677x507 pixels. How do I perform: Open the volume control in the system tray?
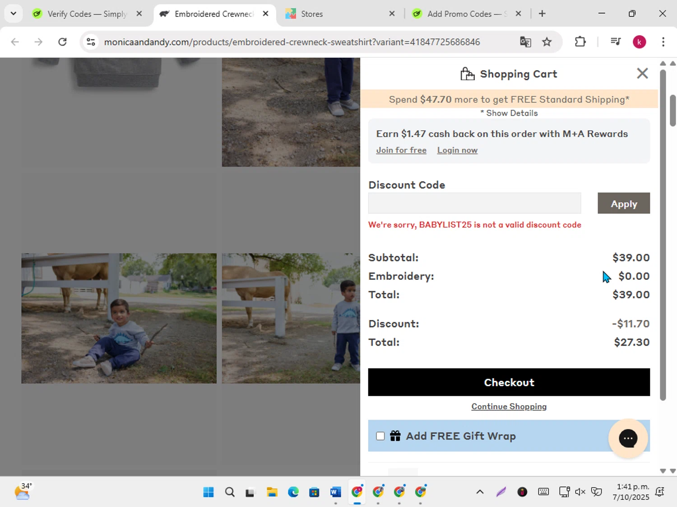pyautogui.click(x=580, y=492)
